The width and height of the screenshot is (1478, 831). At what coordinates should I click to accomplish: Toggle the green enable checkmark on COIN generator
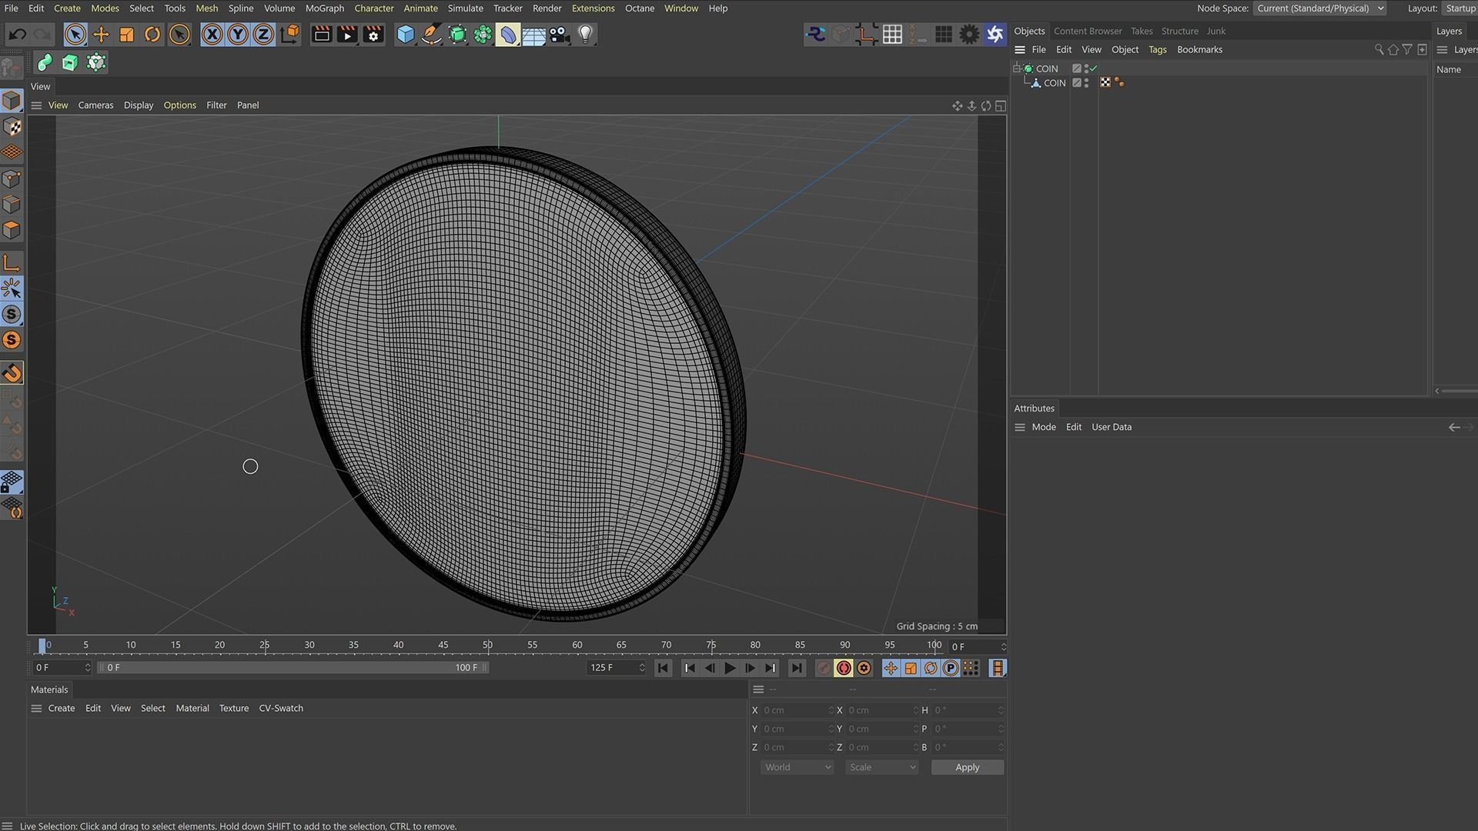[1093, 68]
